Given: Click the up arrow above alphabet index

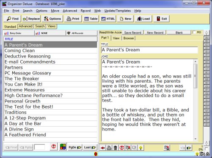Looking at the screenshot, I should [206, 33].
